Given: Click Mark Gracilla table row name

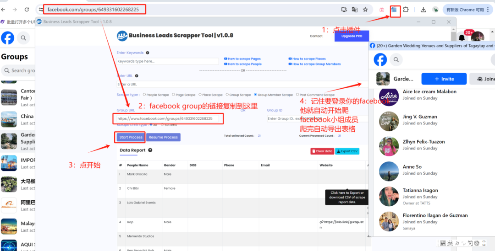Looking at the screenshot, I should click(x=137, y=174).
